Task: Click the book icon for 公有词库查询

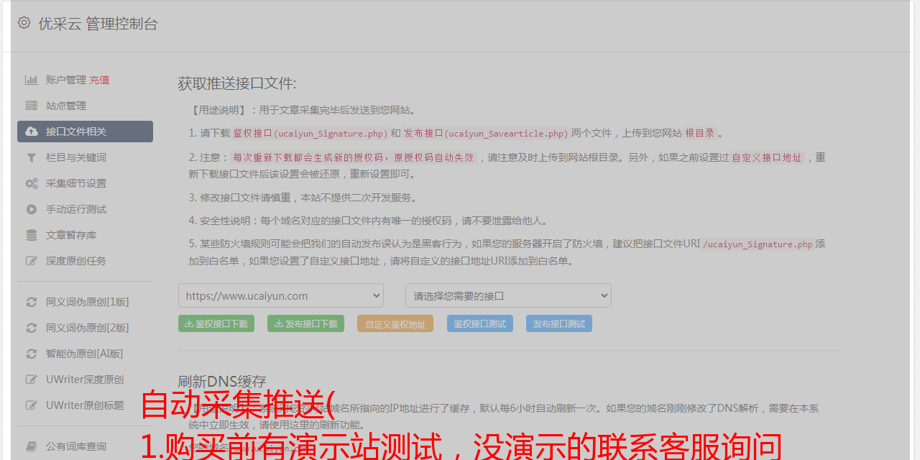Action: point(32,446)
